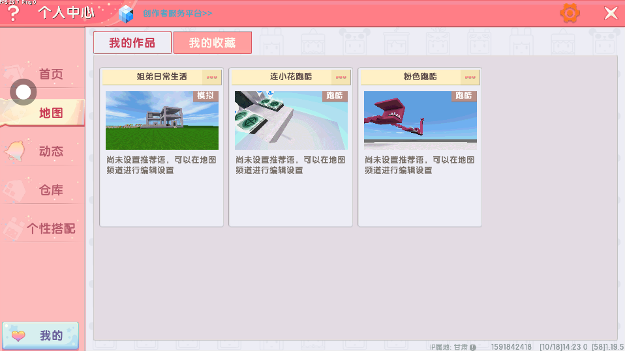Switch to the 我的作品 tab
The image size is (625, 351).
coord(132,43)
